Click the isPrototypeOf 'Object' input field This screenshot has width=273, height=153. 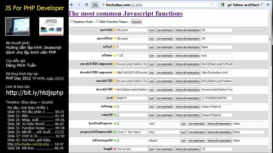pyautogui.click(x=164, y=141)
